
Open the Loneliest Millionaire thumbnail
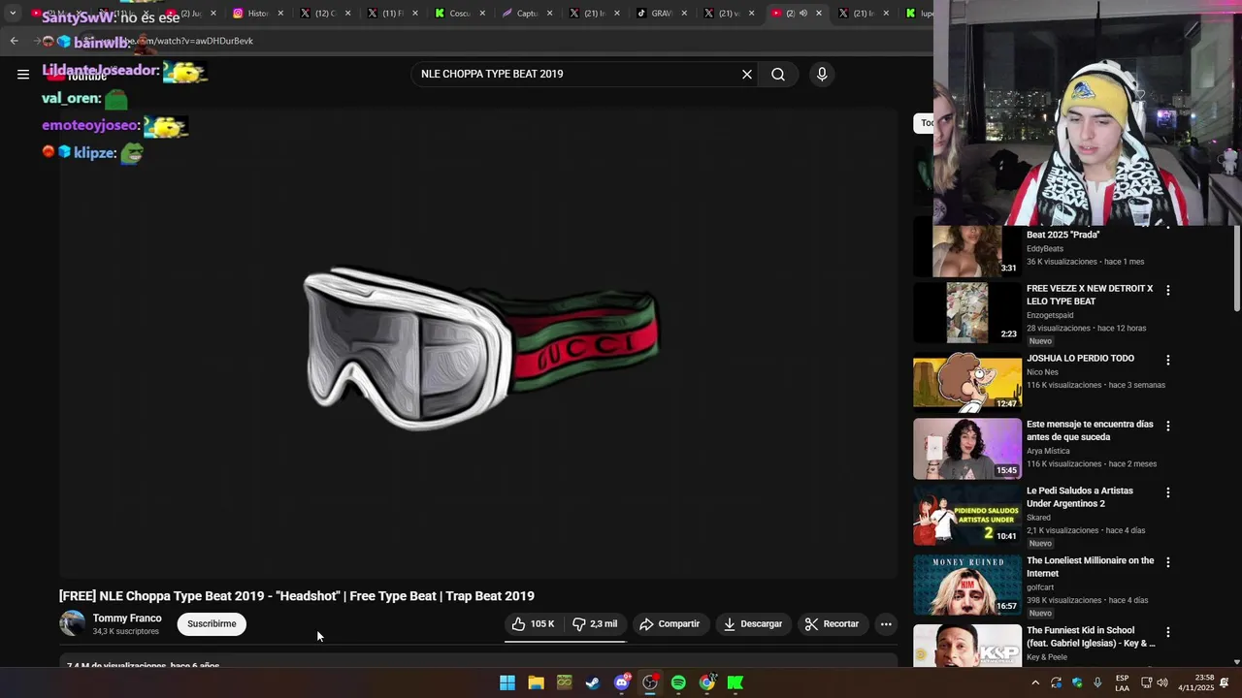[x=967, y=585]
